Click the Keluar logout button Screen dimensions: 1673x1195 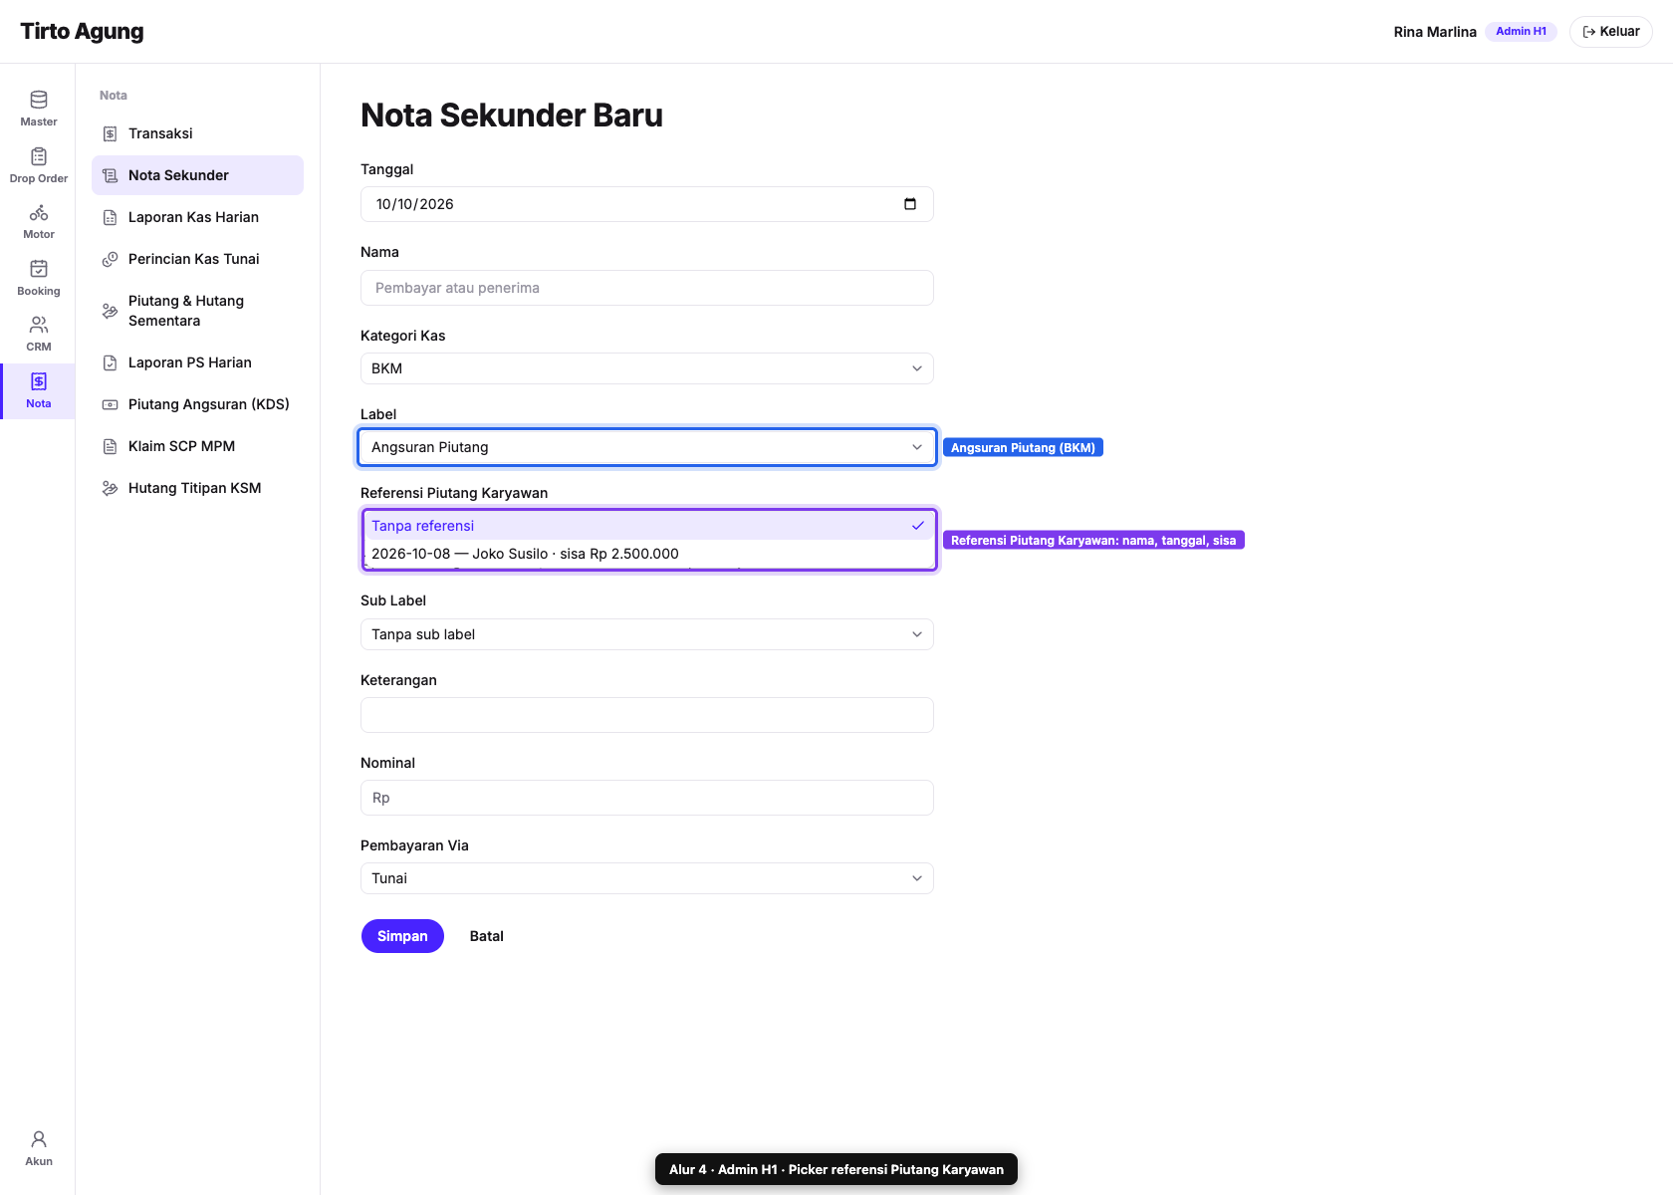(x=1611, y=32)
